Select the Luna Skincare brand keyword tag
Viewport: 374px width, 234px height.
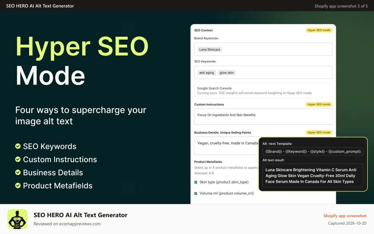210,49
